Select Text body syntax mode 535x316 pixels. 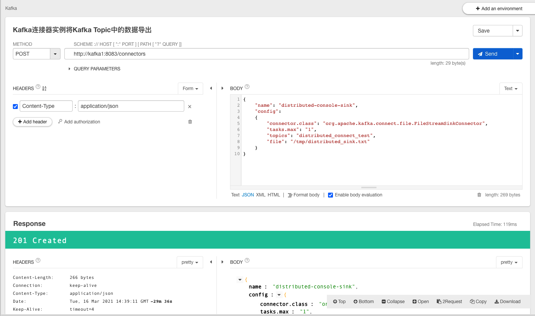235,195
